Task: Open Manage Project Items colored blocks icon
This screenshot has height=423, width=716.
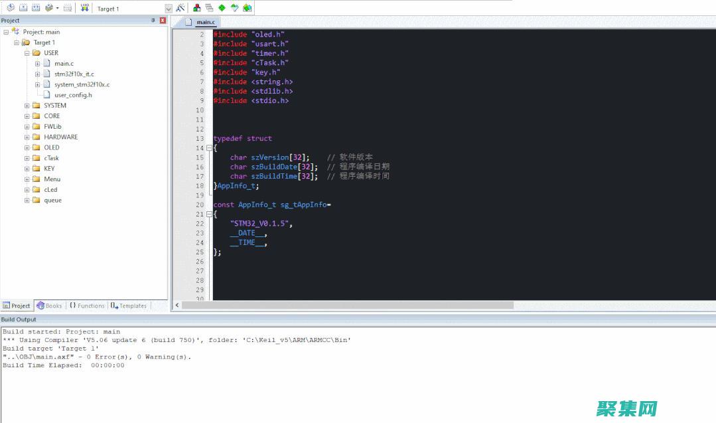Action: coord(197,8)
